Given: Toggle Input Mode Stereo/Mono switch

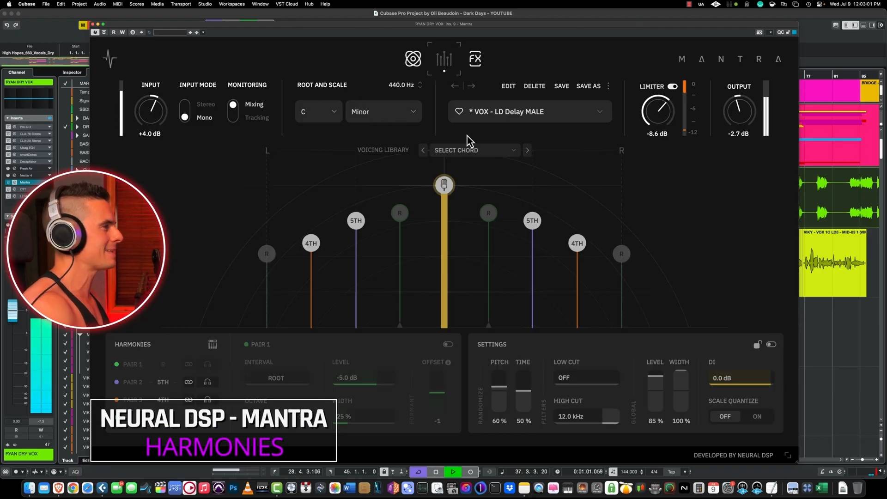Looking at the screenshot, I should (x=185, y=111).
